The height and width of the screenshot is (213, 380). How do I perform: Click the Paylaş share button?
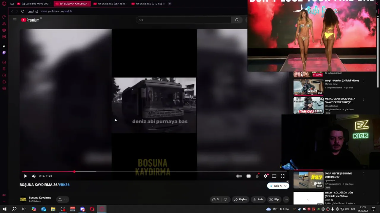(x=240, y=199)
